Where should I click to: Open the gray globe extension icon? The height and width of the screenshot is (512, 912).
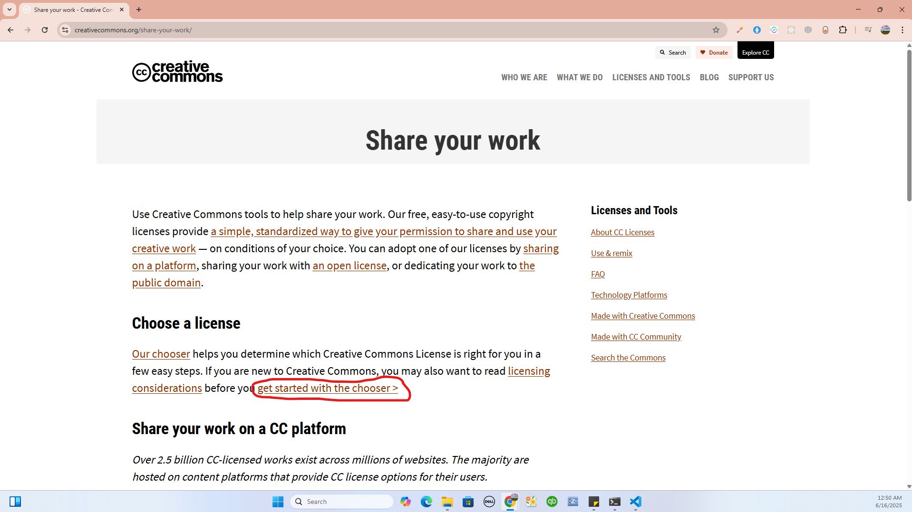808,30
